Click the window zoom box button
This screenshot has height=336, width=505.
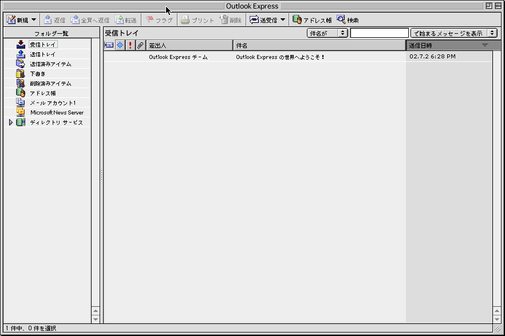(x=489, y=6)
